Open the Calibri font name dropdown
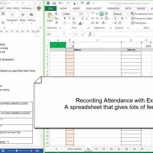 [x=79, y=14]
